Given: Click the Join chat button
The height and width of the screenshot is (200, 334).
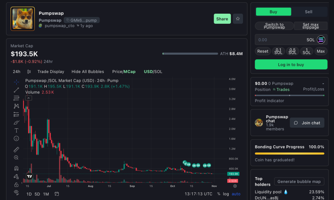Looking at the screenshot, I should pyautogui.click(x=307, y=123).
